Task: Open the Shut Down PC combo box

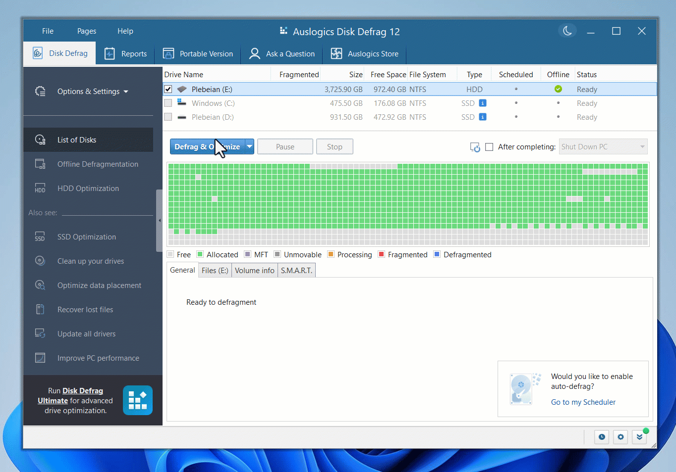Action: [603, 147]
